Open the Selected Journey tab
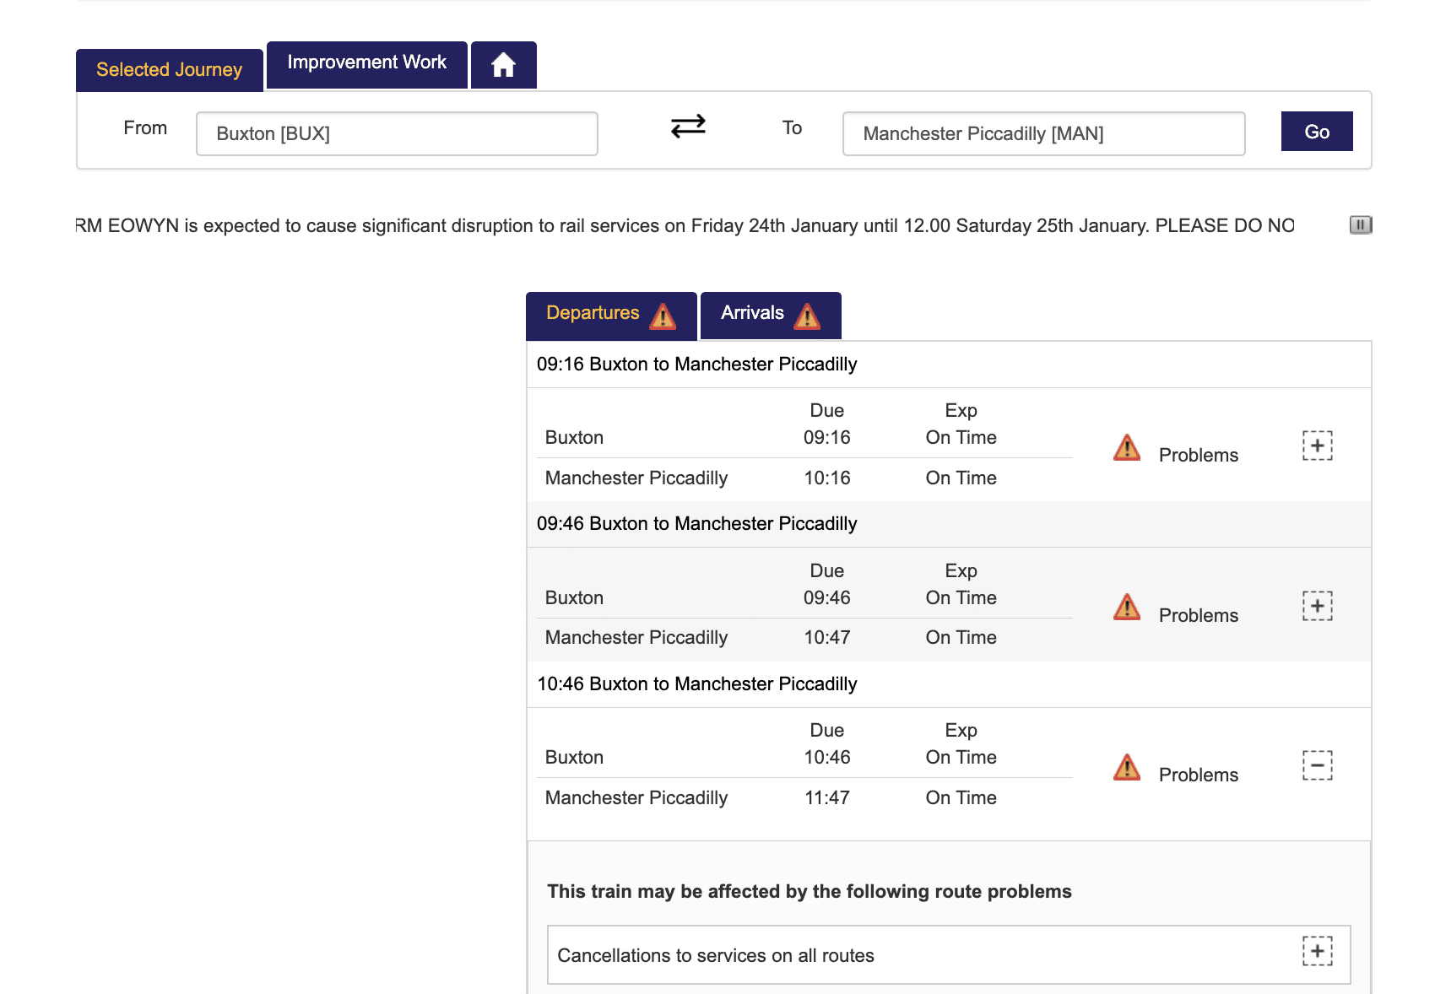The width and height of the screenshot is (1435, 994). pyautogui.click(x=169, y=70)
